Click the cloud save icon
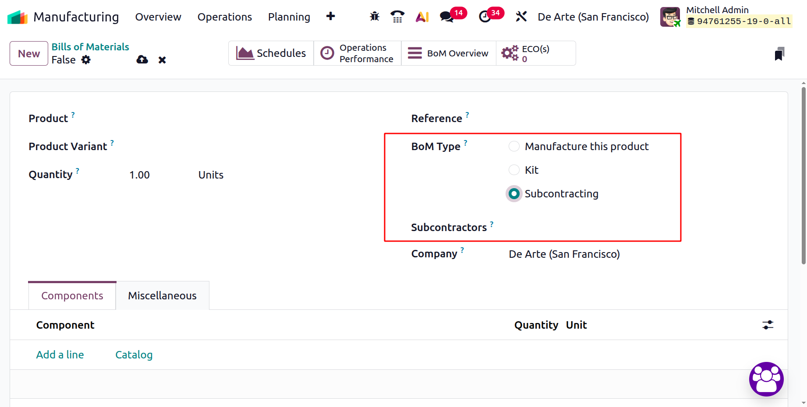The width and height of the screenshot is (807, 407). (142, 60)
